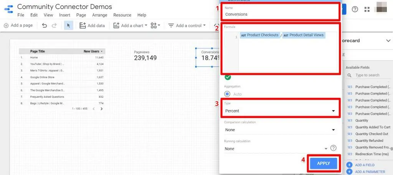Click inside the Formula editor area
The width and height of the screenshot is (393, 175).
click(x=288, y=52)
